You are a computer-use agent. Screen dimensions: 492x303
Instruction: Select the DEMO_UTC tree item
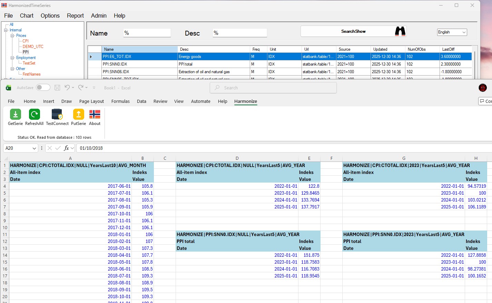coord(33,47)
